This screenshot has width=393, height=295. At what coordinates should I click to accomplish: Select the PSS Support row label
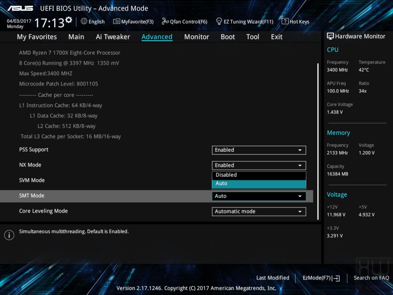pyautogui.click(x=34, y=149)
